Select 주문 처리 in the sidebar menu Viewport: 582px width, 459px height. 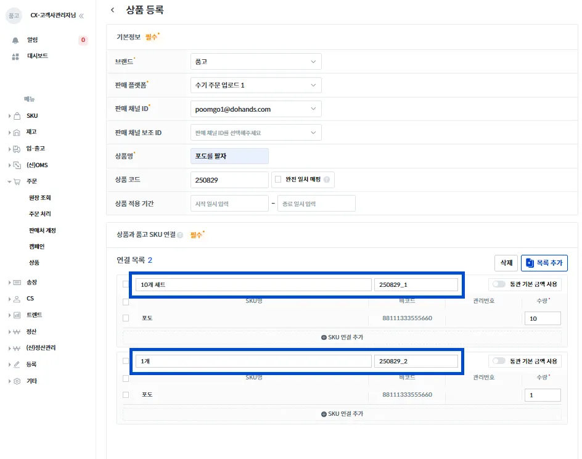click(x=40, y=214)
